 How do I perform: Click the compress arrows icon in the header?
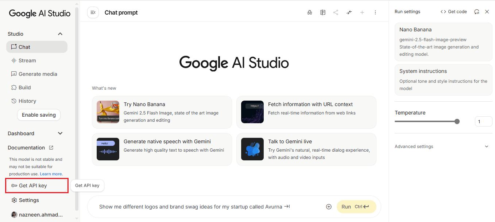pyautogui.click(x=349, y=12)
